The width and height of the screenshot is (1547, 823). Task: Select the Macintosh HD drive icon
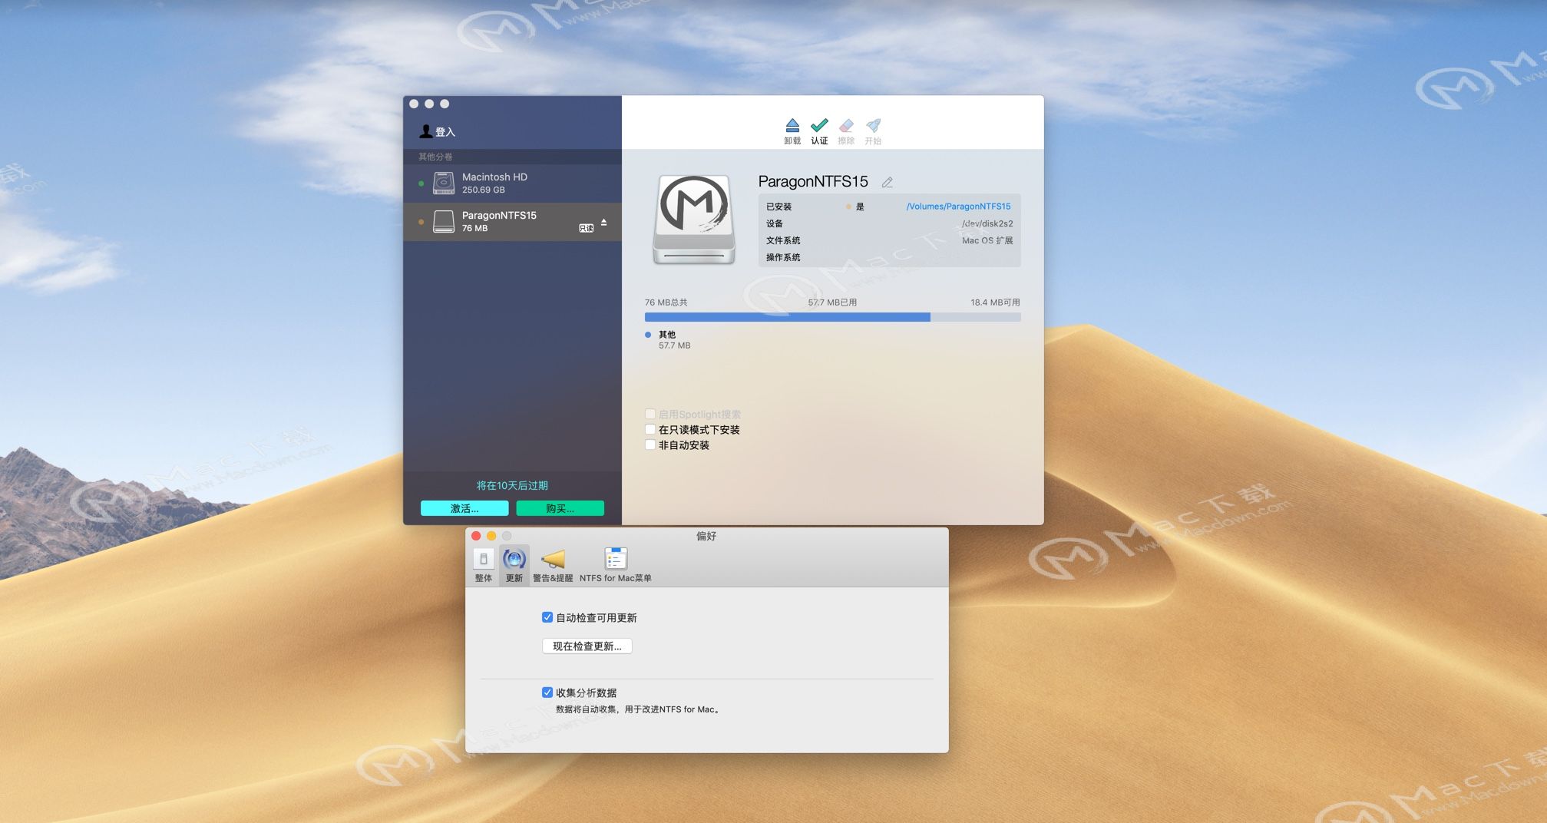pyautogui.click(x=444, y=183)
